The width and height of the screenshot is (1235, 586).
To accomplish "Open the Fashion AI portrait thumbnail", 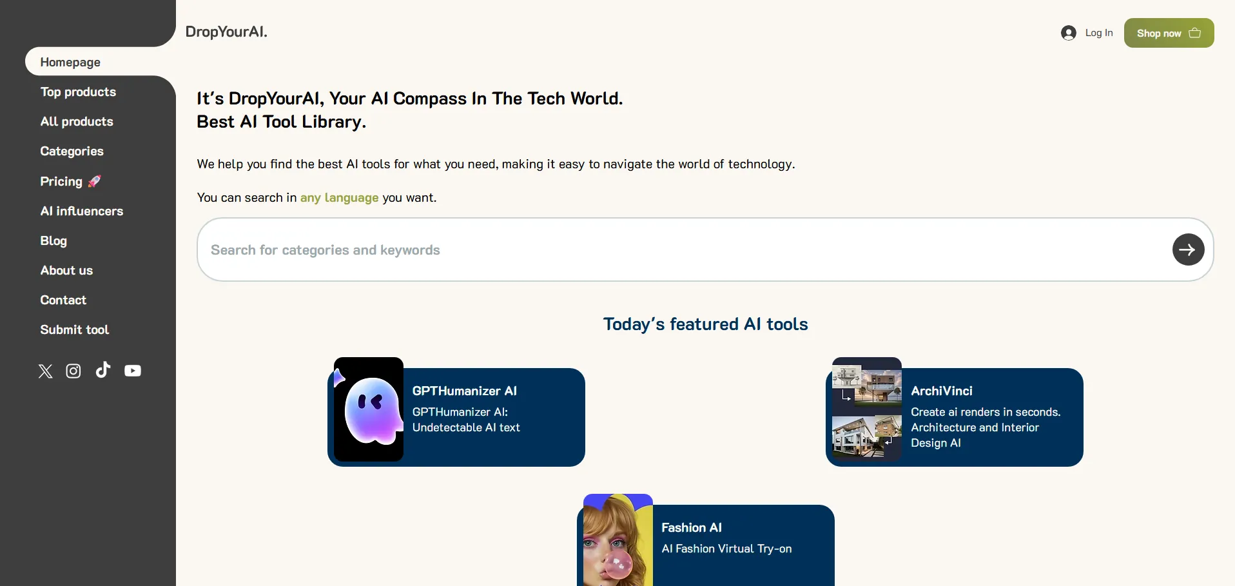I will (x=617, y=542).
